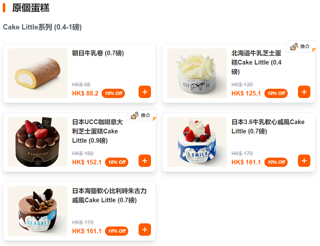Select the Cake Little系列 (0.4-1磅) heading

click(x=42, y=27)
